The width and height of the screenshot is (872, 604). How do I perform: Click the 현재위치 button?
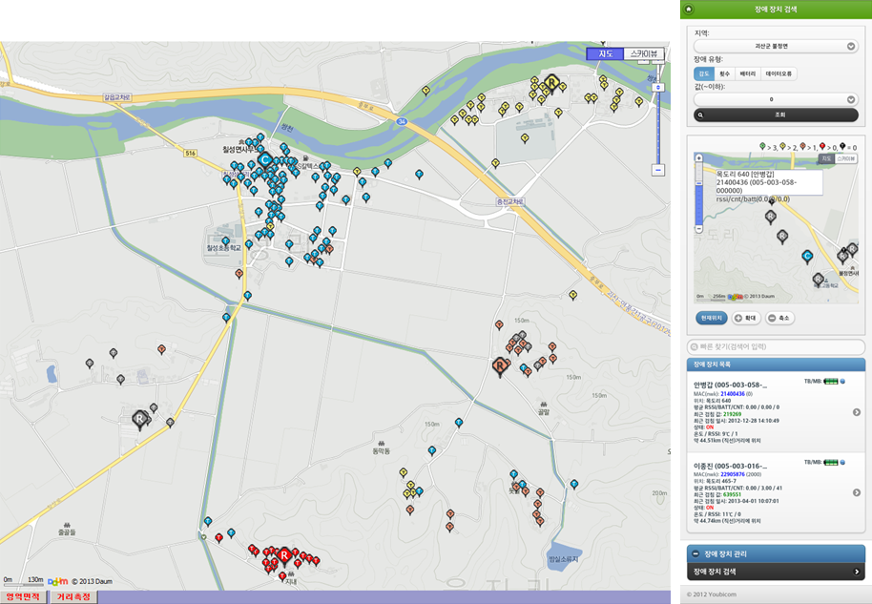pyautogui.click(x=711, y=318)
